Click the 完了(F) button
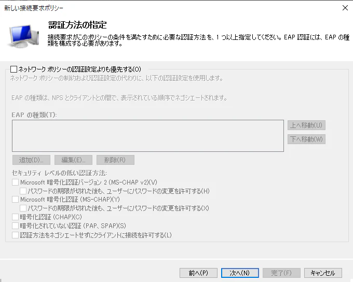 click(x=281, y=273)
